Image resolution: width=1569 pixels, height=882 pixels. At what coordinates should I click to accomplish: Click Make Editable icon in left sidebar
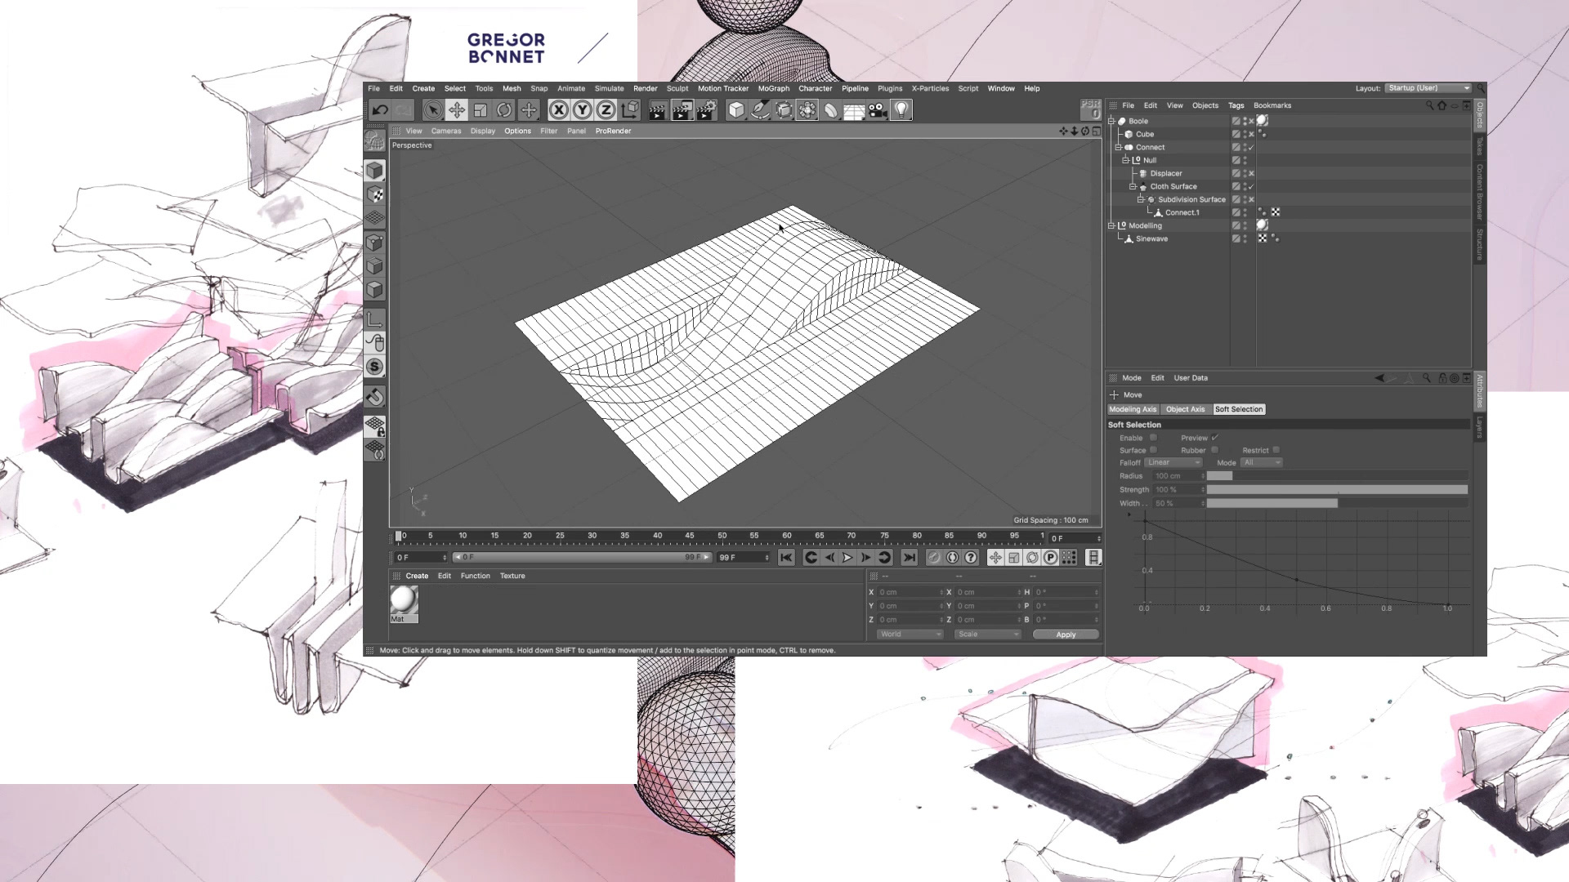pos(374,142)
